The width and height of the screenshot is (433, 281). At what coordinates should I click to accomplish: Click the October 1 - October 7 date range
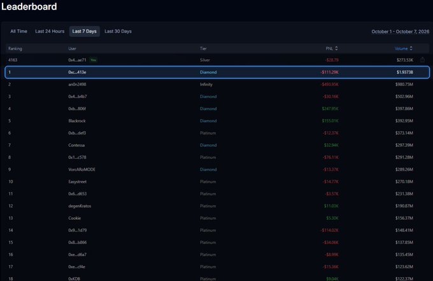pos(400,31)
